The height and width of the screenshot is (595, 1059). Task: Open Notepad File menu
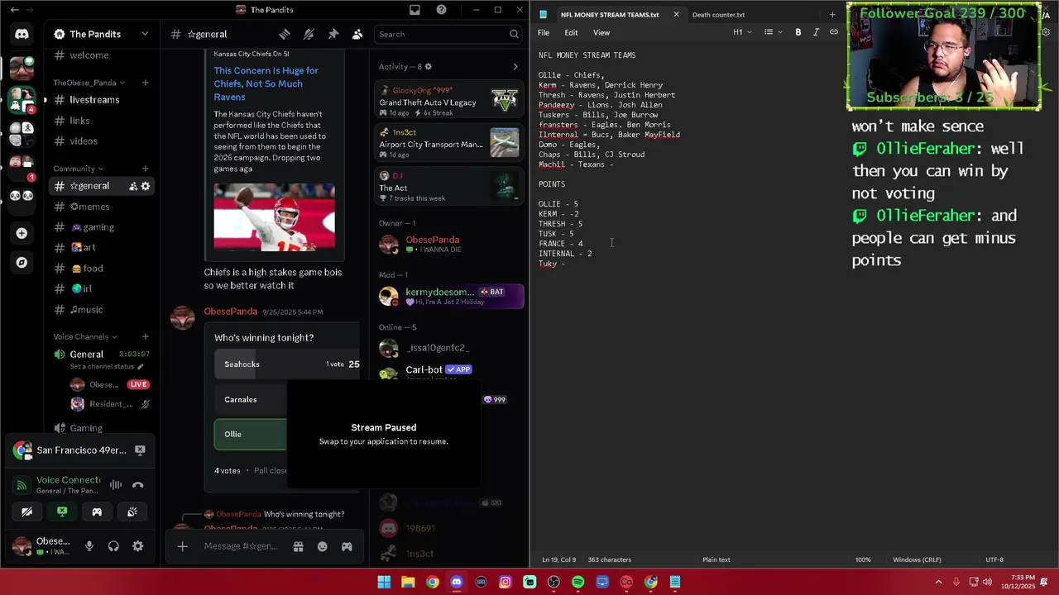544,32
